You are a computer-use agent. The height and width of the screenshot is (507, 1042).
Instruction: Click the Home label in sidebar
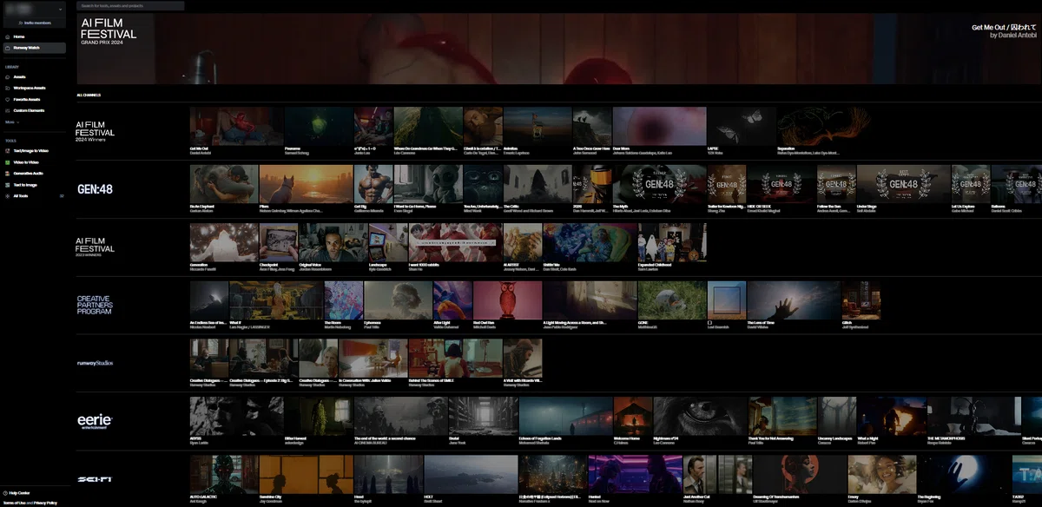click(19, 36)
